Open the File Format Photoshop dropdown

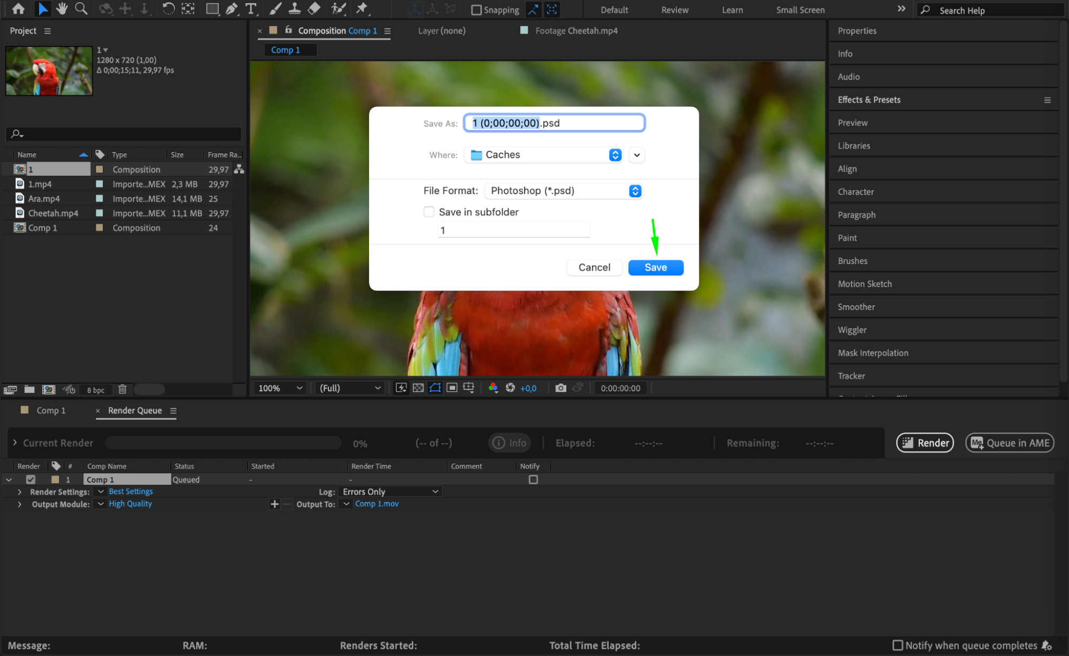pyautogui.click(x=563, y=191)
